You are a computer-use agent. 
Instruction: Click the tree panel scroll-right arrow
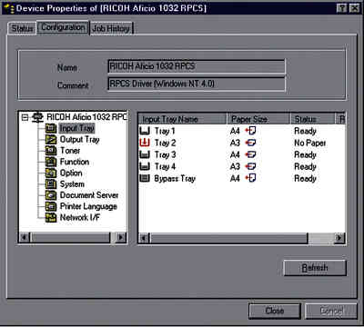click(121, 237)
